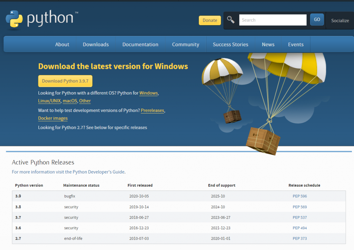Focus the Search input field

pos(273,20)
